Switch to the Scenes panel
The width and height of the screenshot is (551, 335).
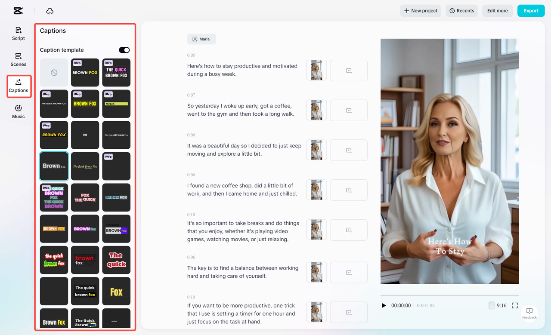pyautogui.click(x=18, y=60)
